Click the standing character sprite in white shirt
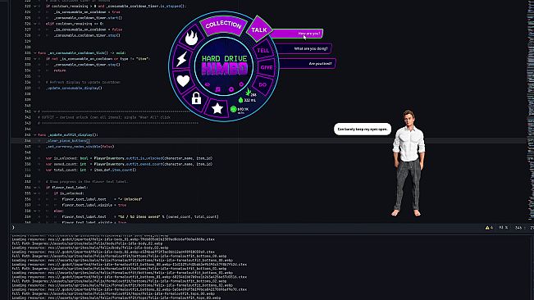 tap(408, 163)
